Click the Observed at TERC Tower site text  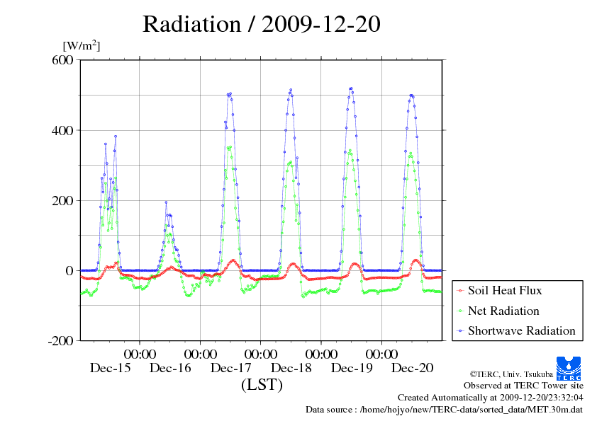click(x=523, y=386)
